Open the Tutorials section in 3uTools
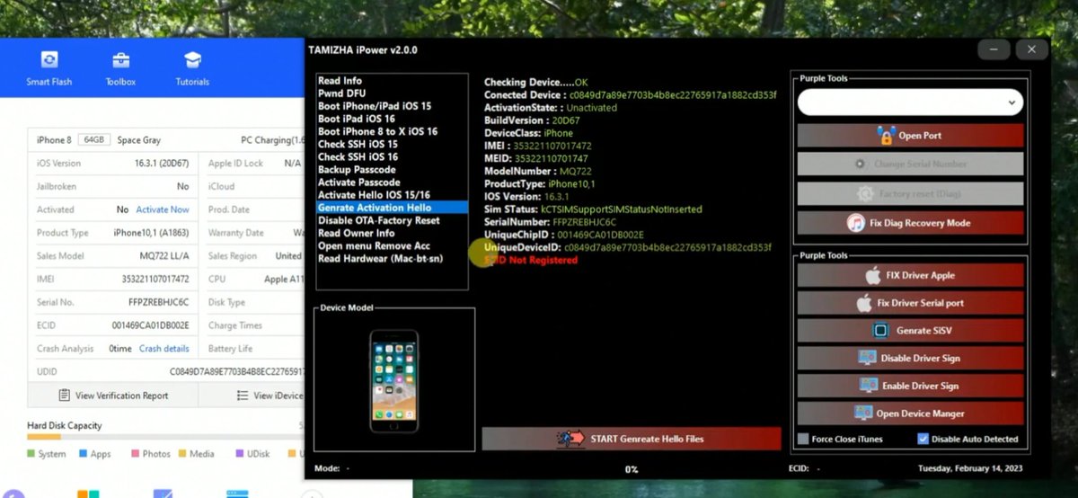The image size is (1078, 498). click(192, 69)
